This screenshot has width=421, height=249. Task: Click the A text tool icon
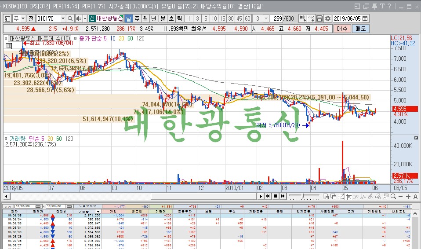pyautogui.click(x=416, y=197)
